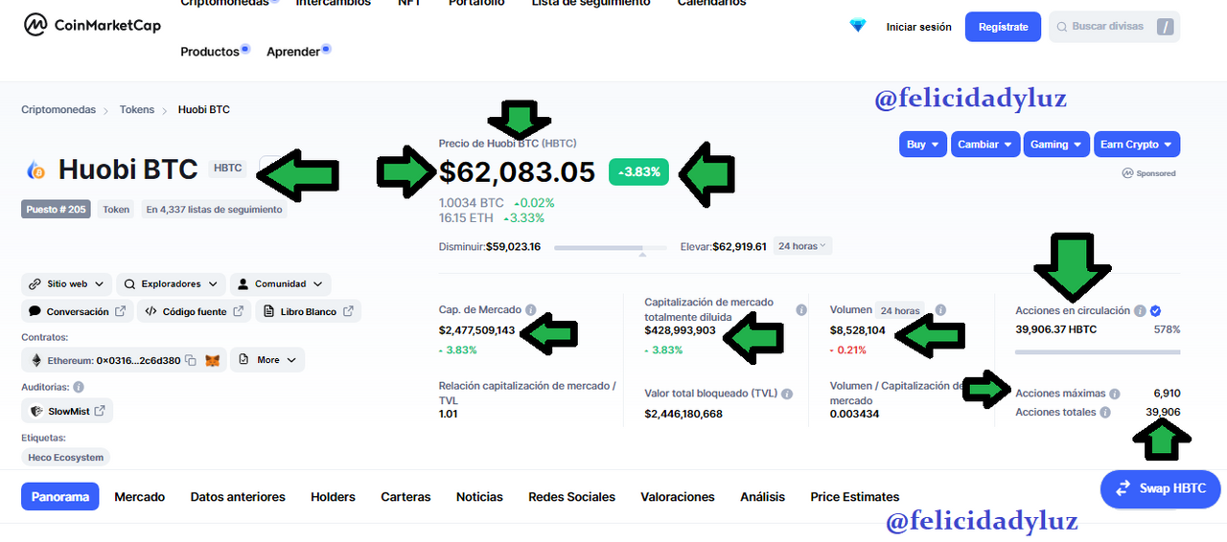Go to the Valoraciones tab
Image resolution: width=1227 pixels, height=542 pixels.
coord(678,497)
